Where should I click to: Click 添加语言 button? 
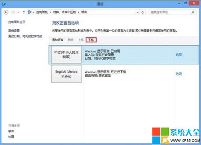pos(57,40)
